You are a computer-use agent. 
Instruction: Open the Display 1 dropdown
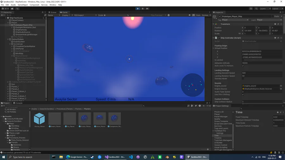[67, 15]
